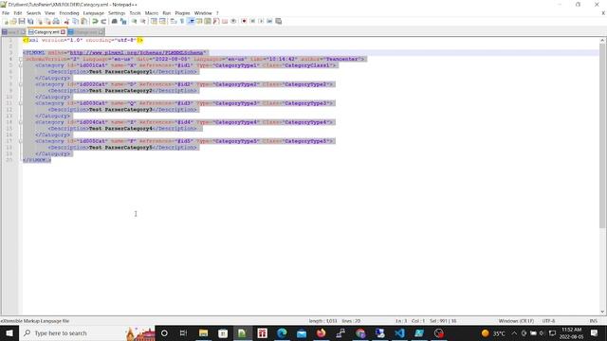
Task: Open the Replace dialog via toolbar icon
Action: pos(123,21)
